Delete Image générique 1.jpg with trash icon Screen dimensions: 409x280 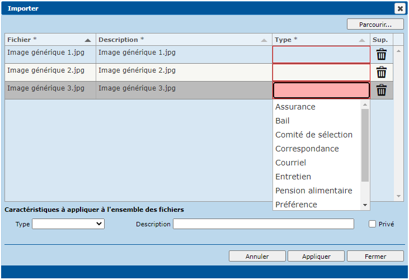click(381, 54)
